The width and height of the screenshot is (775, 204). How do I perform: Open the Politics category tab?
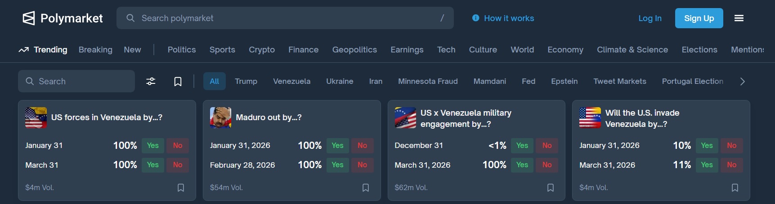(182, 50)
